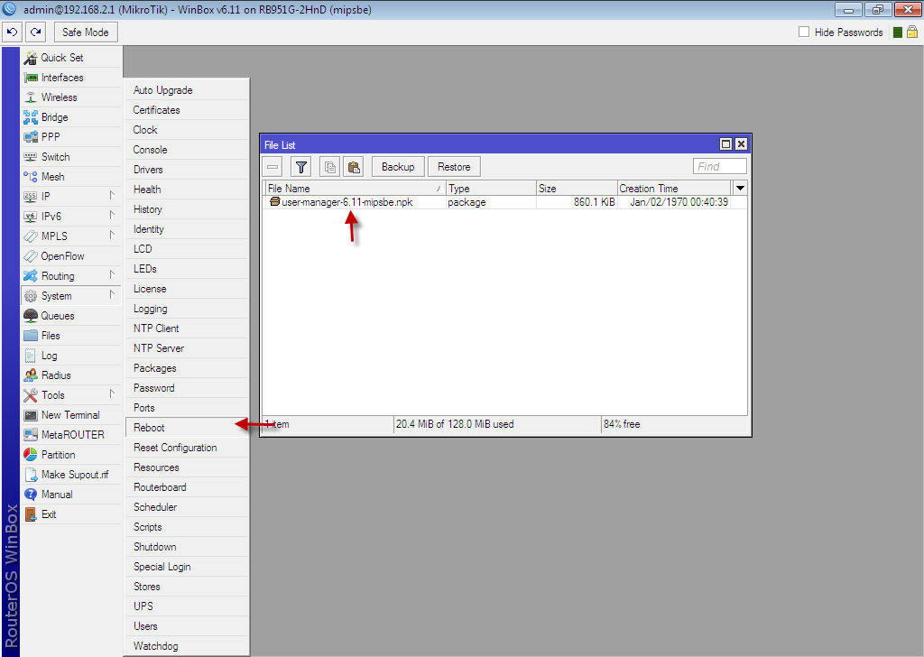Open the OpenFlow section
924x657 pixels.
click(71, 256)
